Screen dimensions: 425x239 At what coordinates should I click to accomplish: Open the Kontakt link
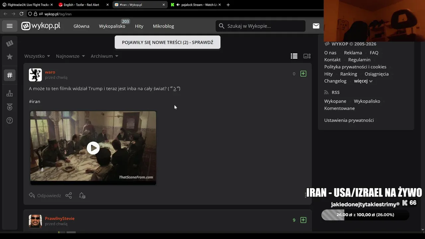[332, 60]
